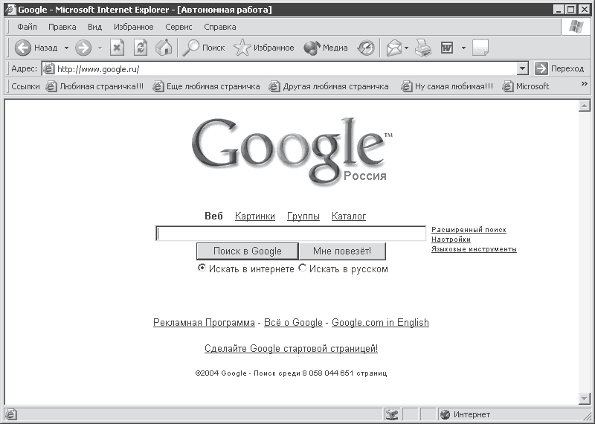The image size is (595, 424).
Task: Expand the links bar overflow chevron
Action: tap(585, 84)
